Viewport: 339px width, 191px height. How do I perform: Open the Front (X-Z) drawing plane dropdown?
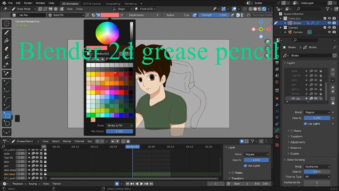coord(145,9)
